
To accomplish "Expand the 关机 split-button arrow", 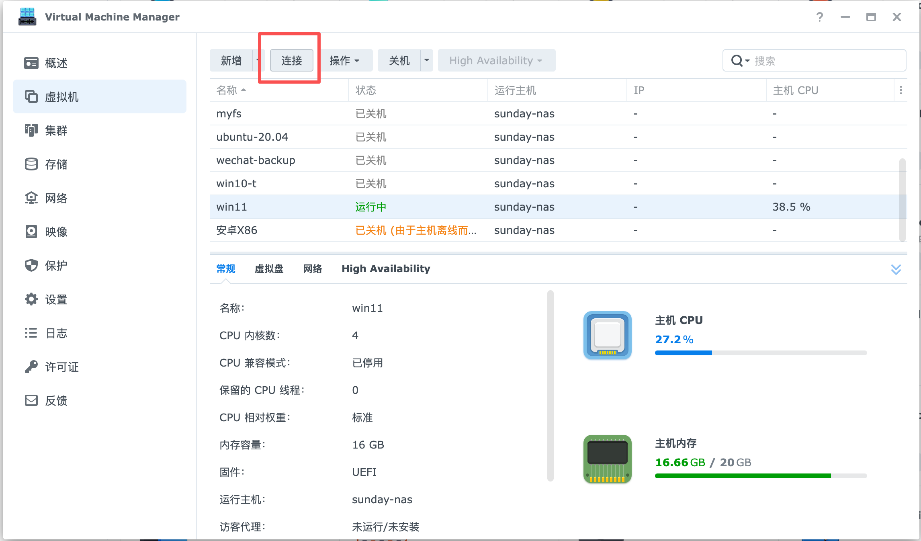I will coord(427,60).
